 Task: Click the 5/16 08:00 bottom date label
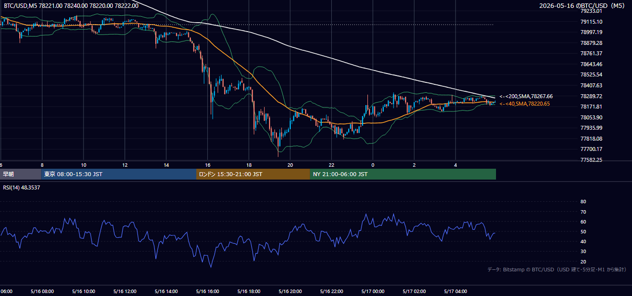(x=42, y=291)
